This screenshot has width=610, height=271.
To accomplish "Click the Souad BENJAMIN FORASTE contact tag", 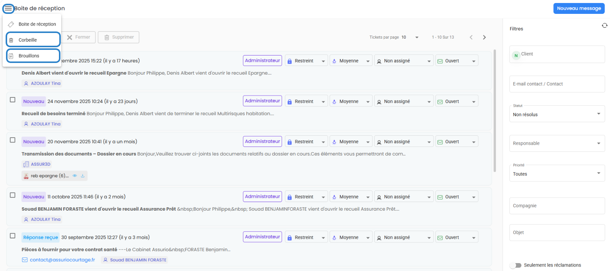I will point(134,260).
